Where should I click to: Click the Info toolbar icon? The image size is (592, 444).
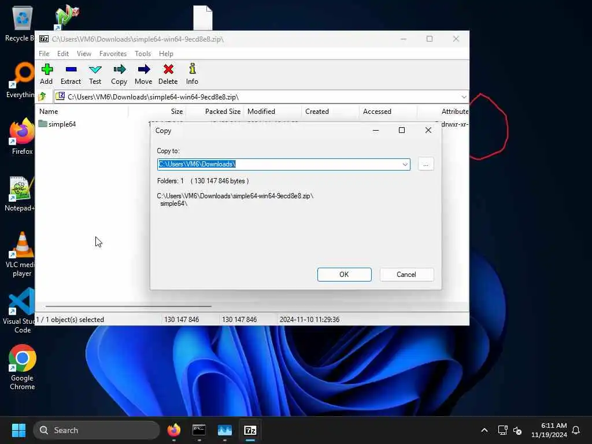192,69
